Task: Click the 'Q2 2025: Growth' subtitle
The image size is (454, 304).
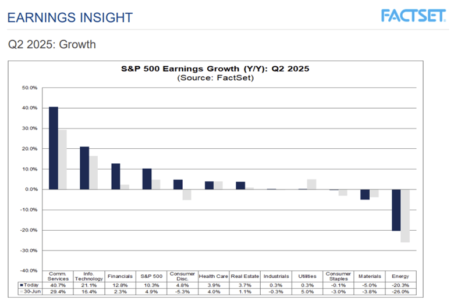Action: click(x=52, y=45)
